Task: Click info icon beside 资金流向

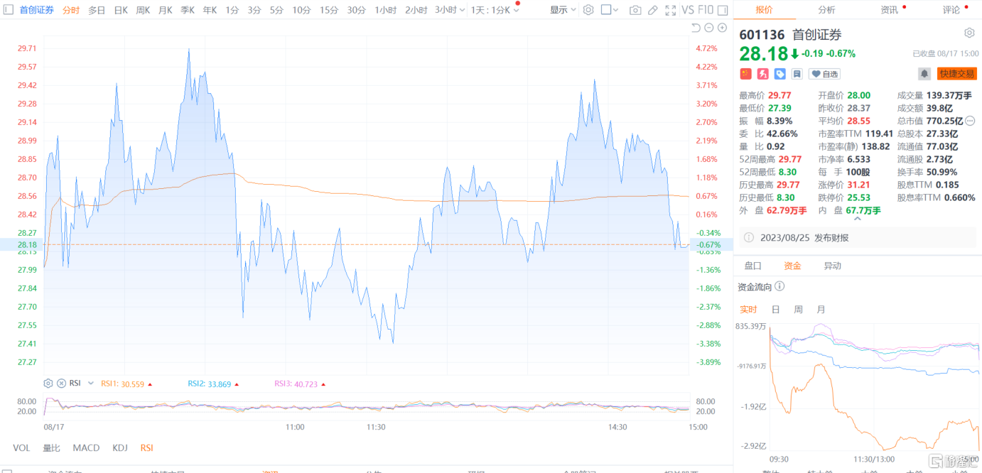Action: tap(779, 286)
